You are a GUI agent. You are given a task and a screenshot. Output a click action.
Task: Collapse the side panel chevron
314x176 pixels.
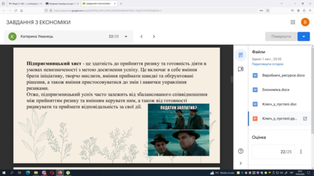[x=240, y=163]
